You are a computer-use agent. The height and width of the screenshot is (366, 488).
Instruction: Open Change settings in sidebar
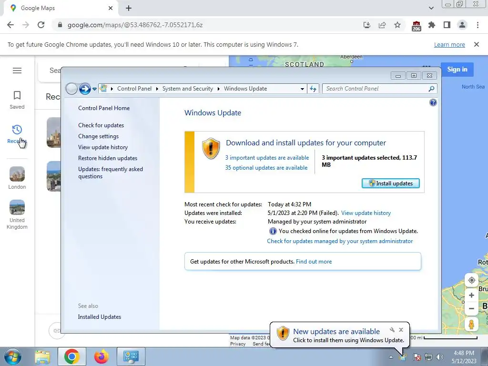pos(98,136)
